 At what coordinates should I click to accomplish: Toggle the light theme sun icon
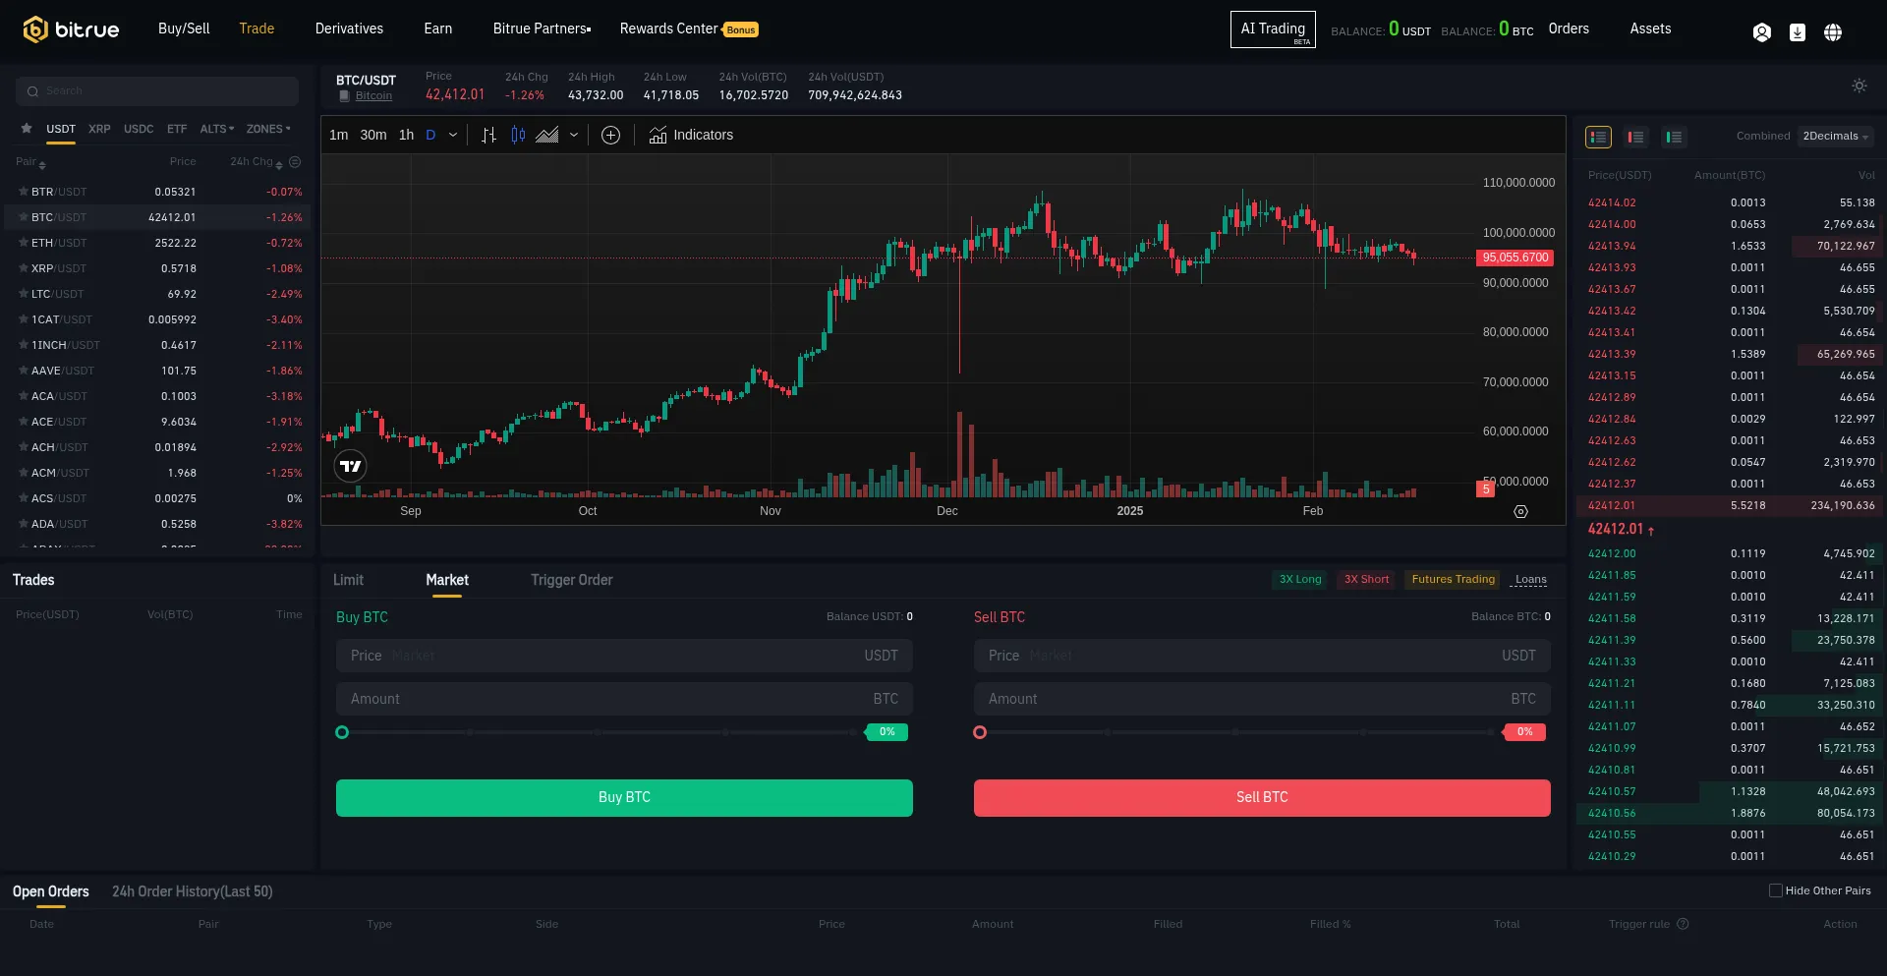[x=1858, y=86]
